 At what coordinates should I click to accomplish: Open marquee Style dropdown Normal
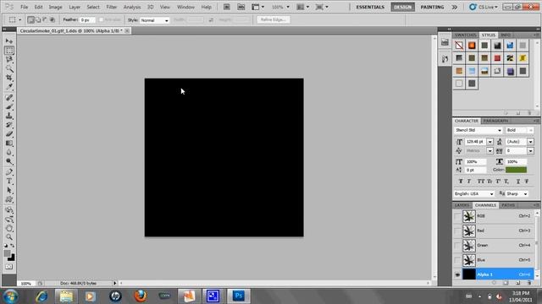[x=154, y=20]
